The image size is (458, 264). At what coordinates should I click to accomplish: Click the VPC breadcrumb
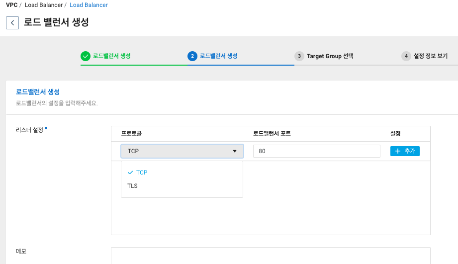click(x=11, y=5)
